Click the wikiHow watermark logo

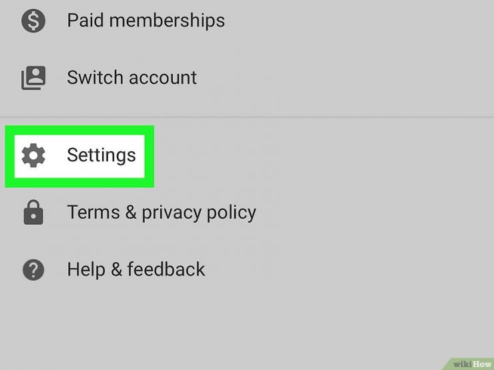click(471, 364)
